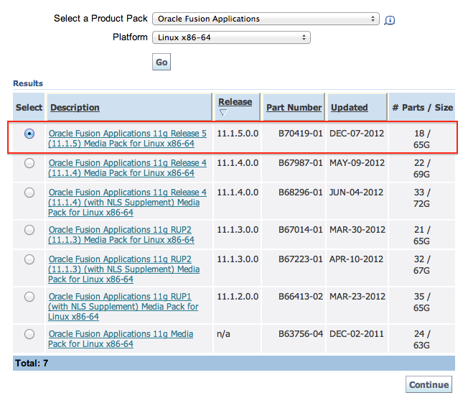Image resolution: width=463 pixels, height=398 pixels.
Task: Open the Select a Product Pack dropdown
Action: (266, 19)
